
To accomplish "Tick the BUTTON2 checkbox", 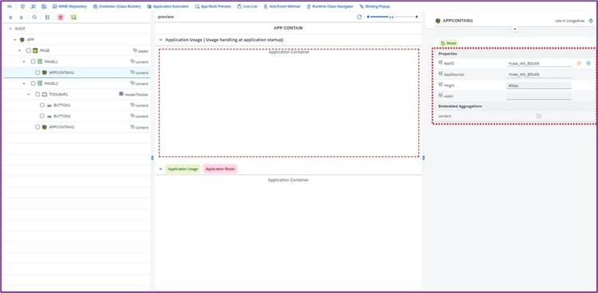I will point(42,116).
